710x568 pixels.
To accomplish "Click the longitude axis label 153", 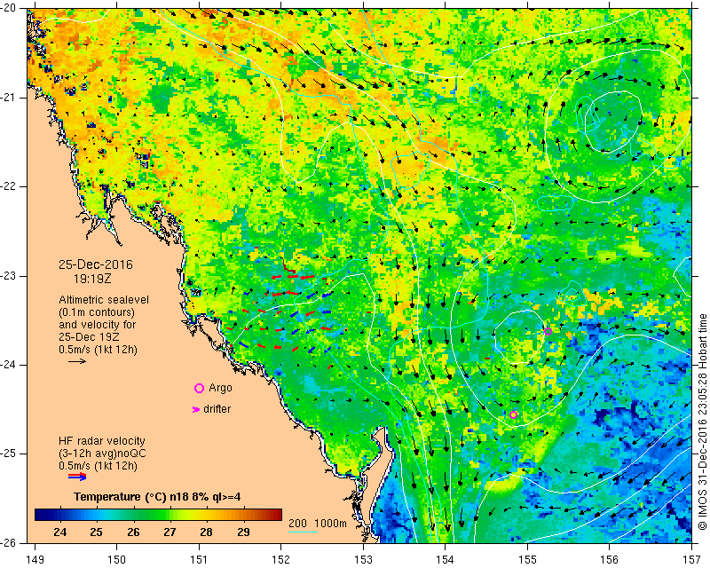I will coord(363,560).
